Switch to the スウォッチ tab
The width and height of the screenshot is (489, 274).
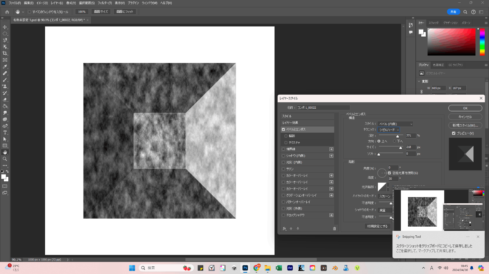(x=433, y=23)
